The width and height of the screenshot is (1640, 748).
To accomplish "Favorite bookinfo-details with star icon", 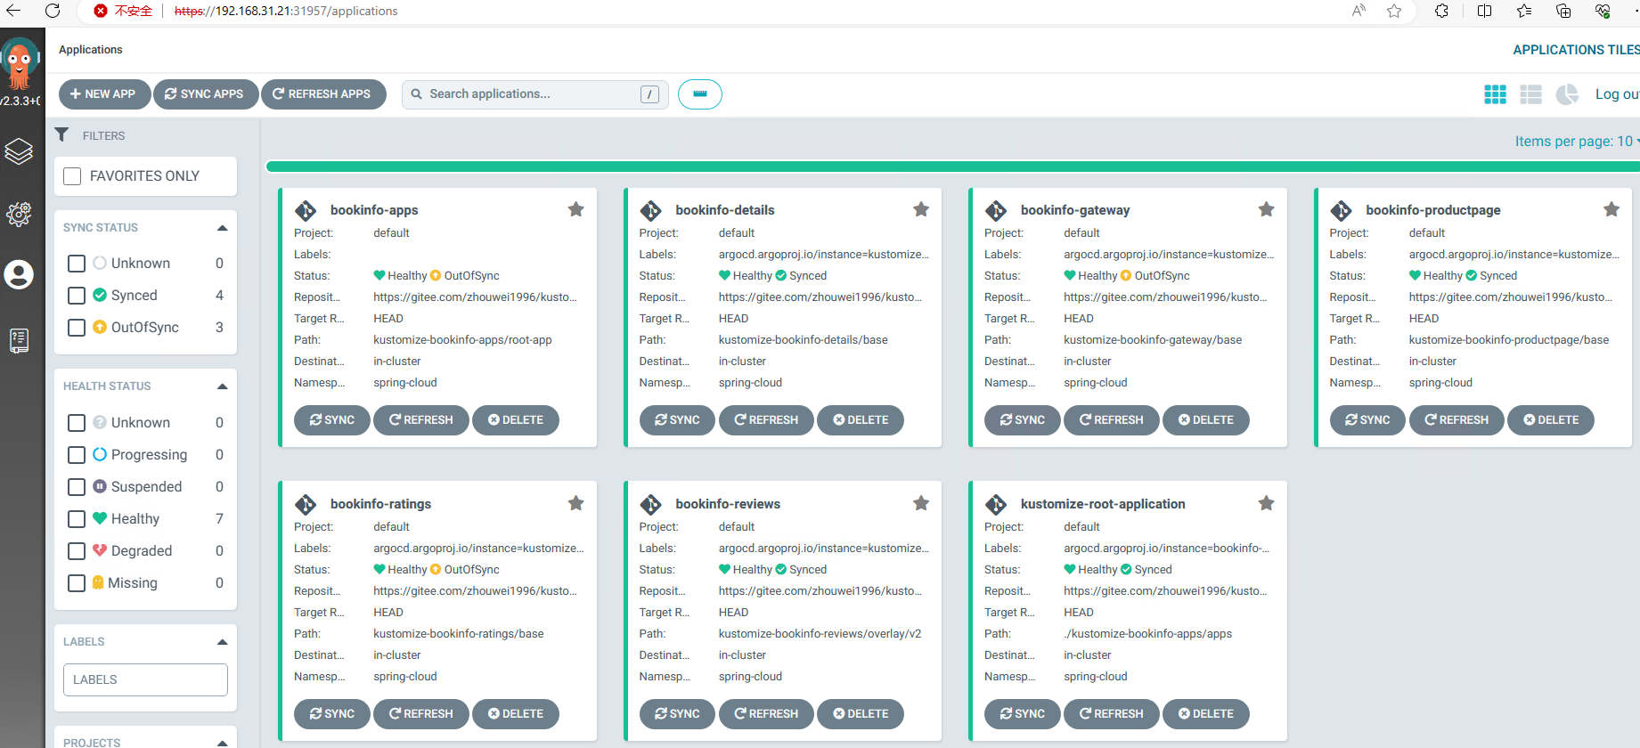I will (921, 209).
